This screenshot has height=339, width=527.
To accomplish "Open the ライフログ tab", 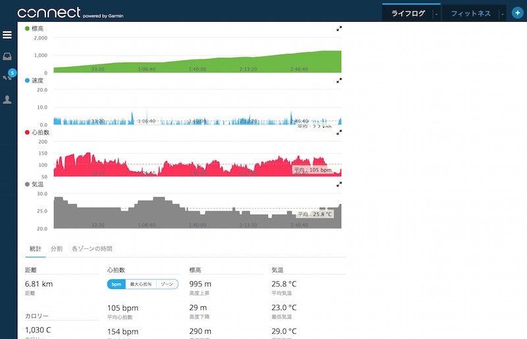I will click(x=408, y=13).
